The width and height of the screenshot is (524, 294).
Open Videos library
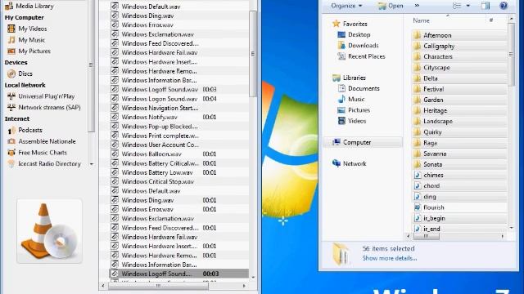click(352, 121)
